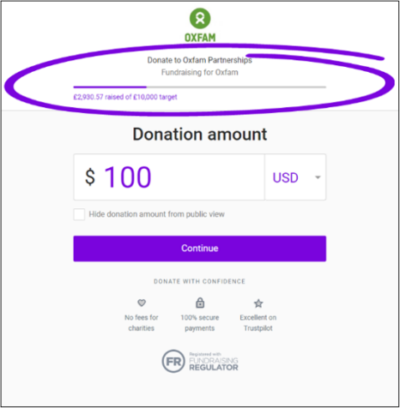Viewport: 400px width, 408px height.
Task: Click the padlock secure payments icon
Action: pyautogui.click(x=200, y=303)
